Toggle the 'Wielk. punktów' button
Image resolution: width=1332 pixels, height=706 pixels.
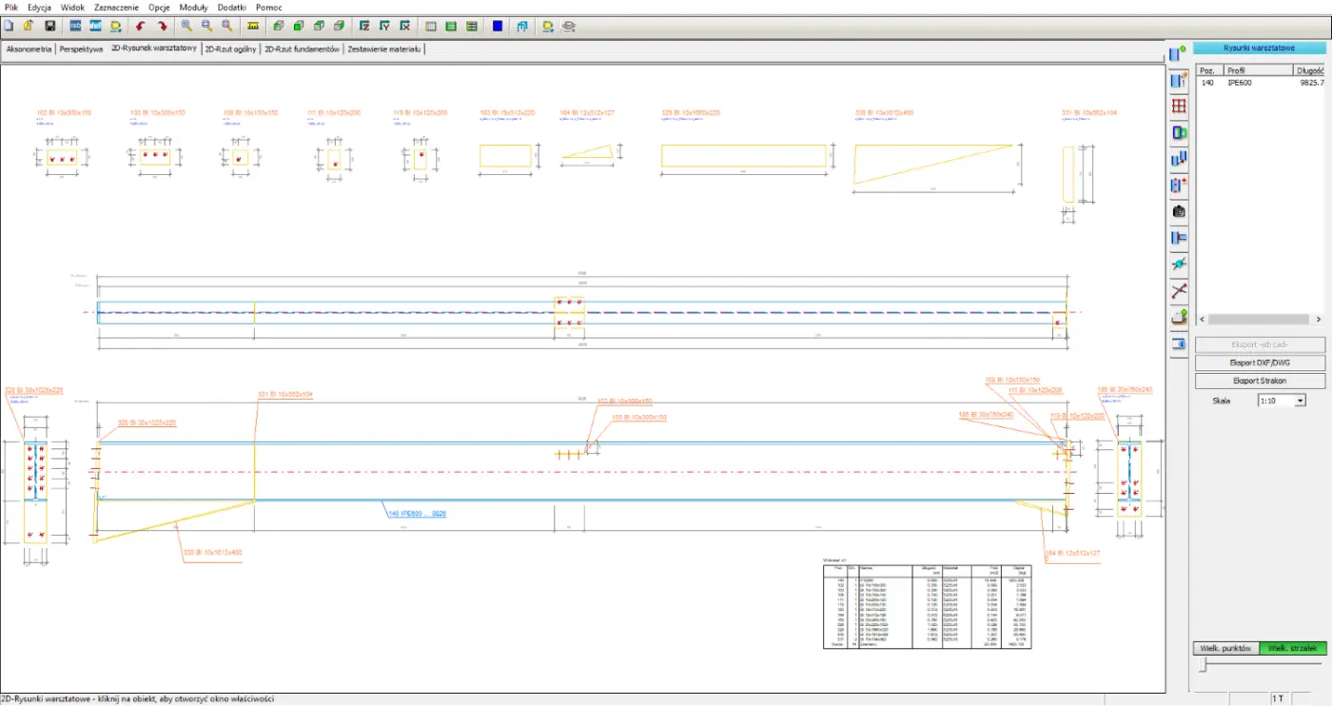click(1225, 648)
